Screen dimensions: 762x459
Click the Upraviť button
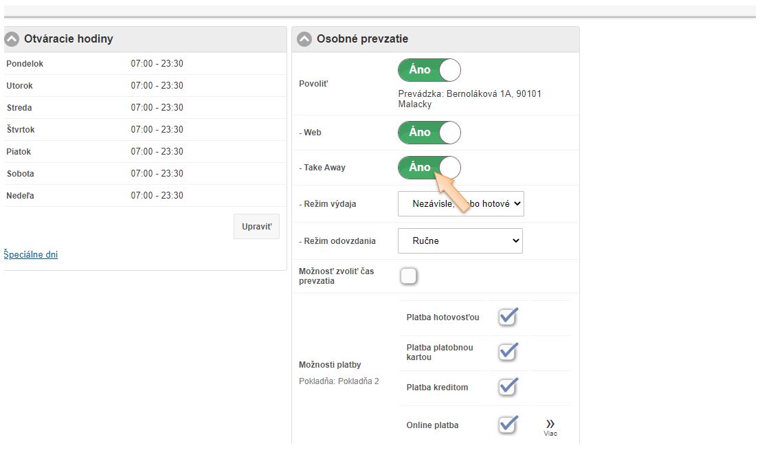[256, 227]
